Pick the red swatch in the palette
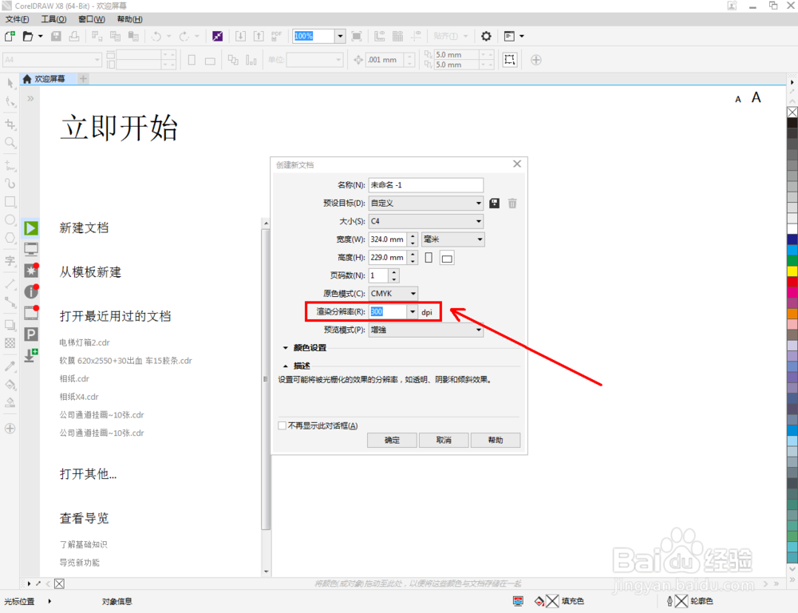 click(792, 282)
